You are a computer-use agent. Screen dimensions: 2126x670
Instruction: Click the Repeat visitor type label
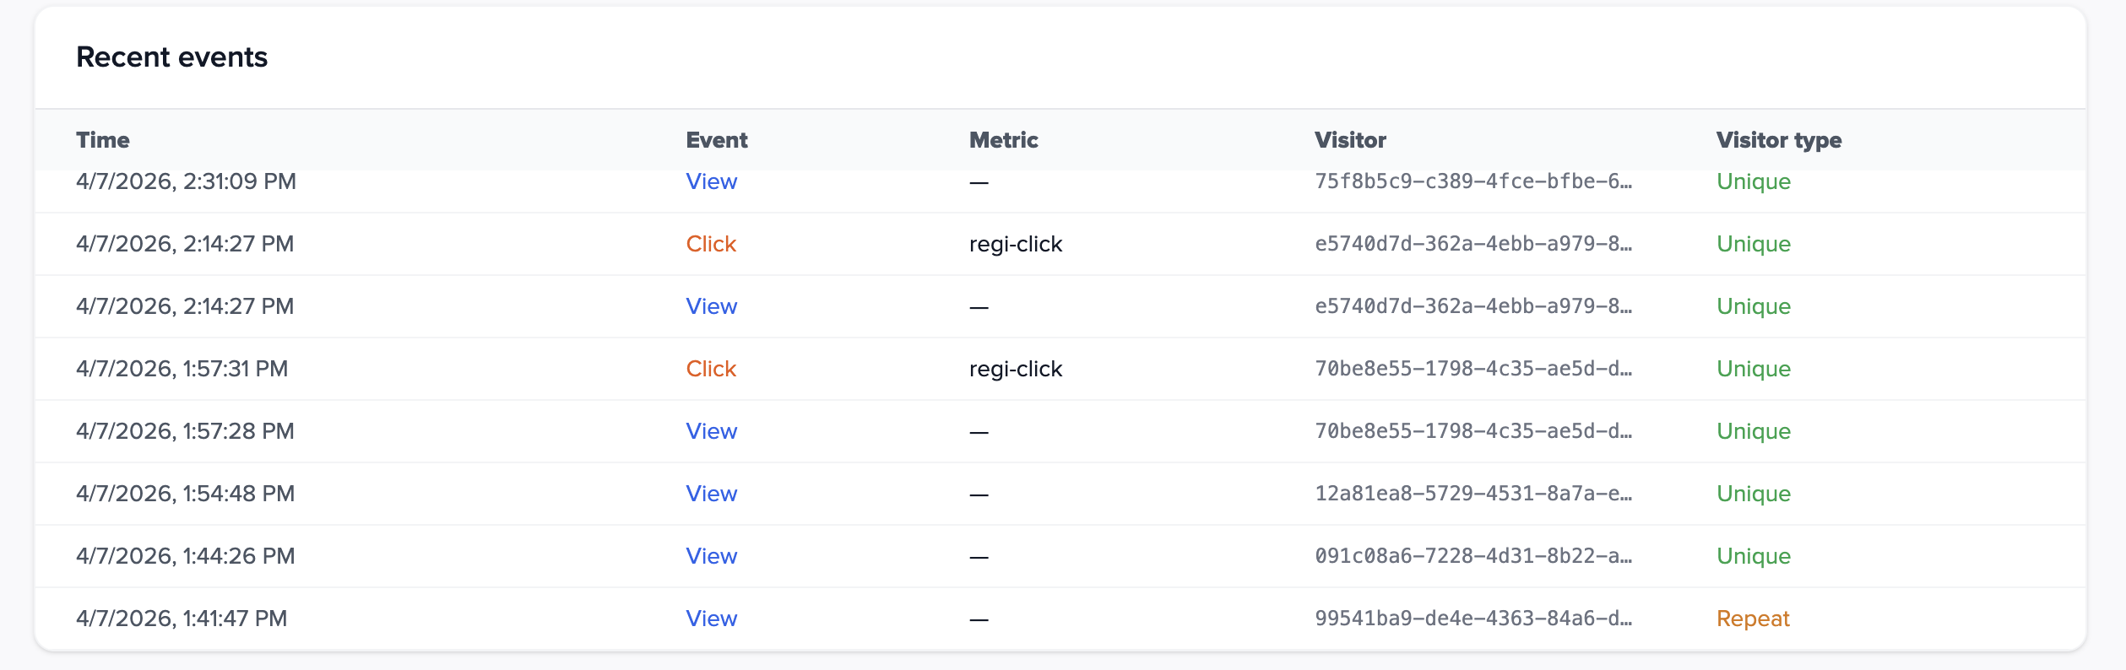1753,619
